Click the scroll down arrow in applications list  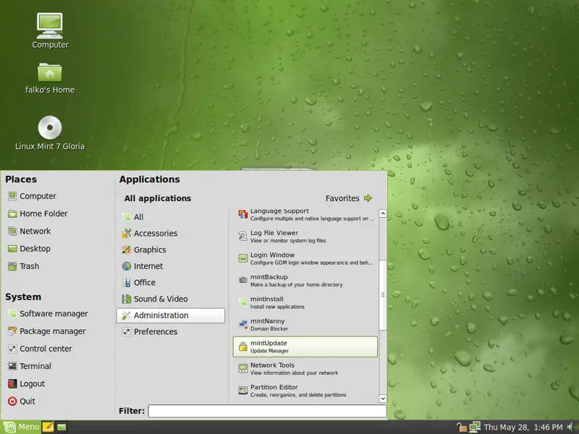(383, 399)
